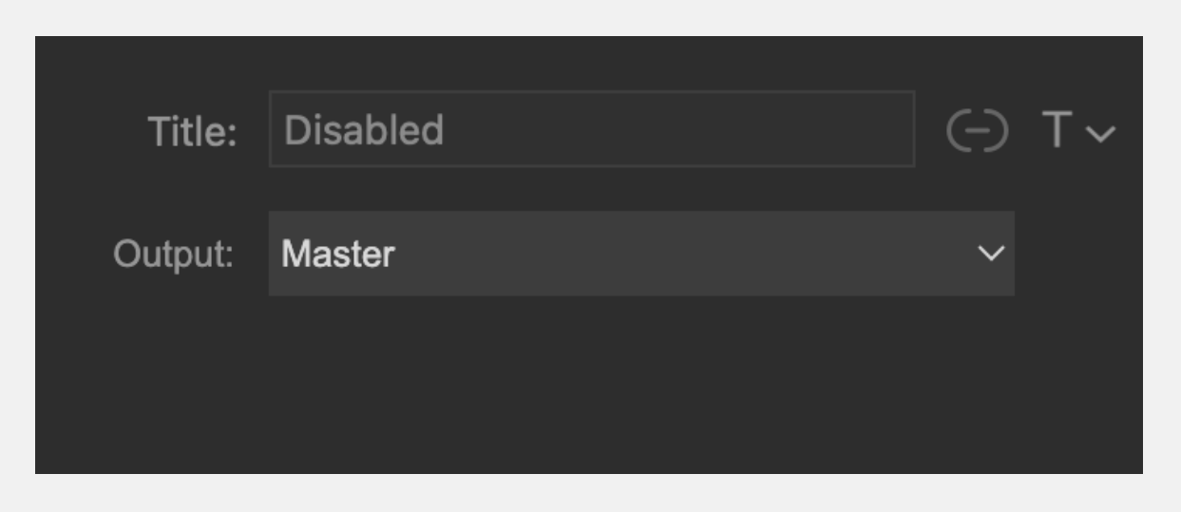The height and width of the screenshot is (512, 1181).
Task: Click the link icon beside the Title field
Action: click(x=977, y=131)
